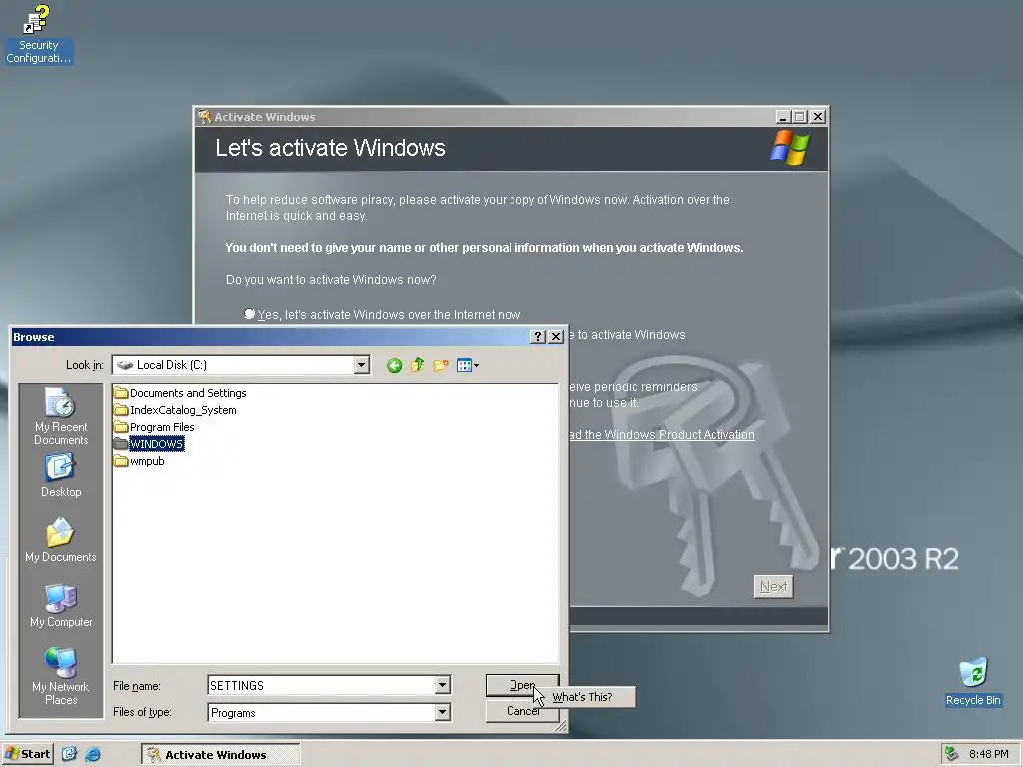The height and width of the screenshot is (767, 1023).
Task: Expand the File name dropdown arrow
Action: tap(442, 685)
